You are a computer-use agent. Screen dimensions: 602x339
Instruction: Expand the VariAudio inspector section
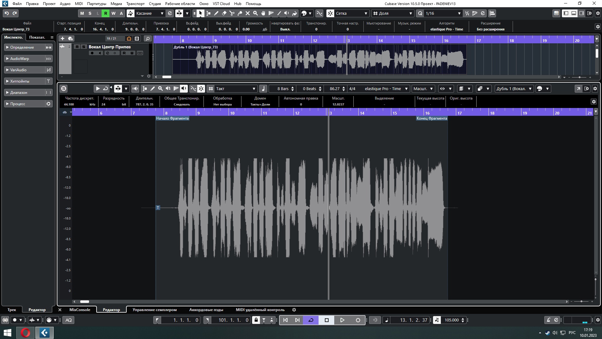tap(18, 70)
